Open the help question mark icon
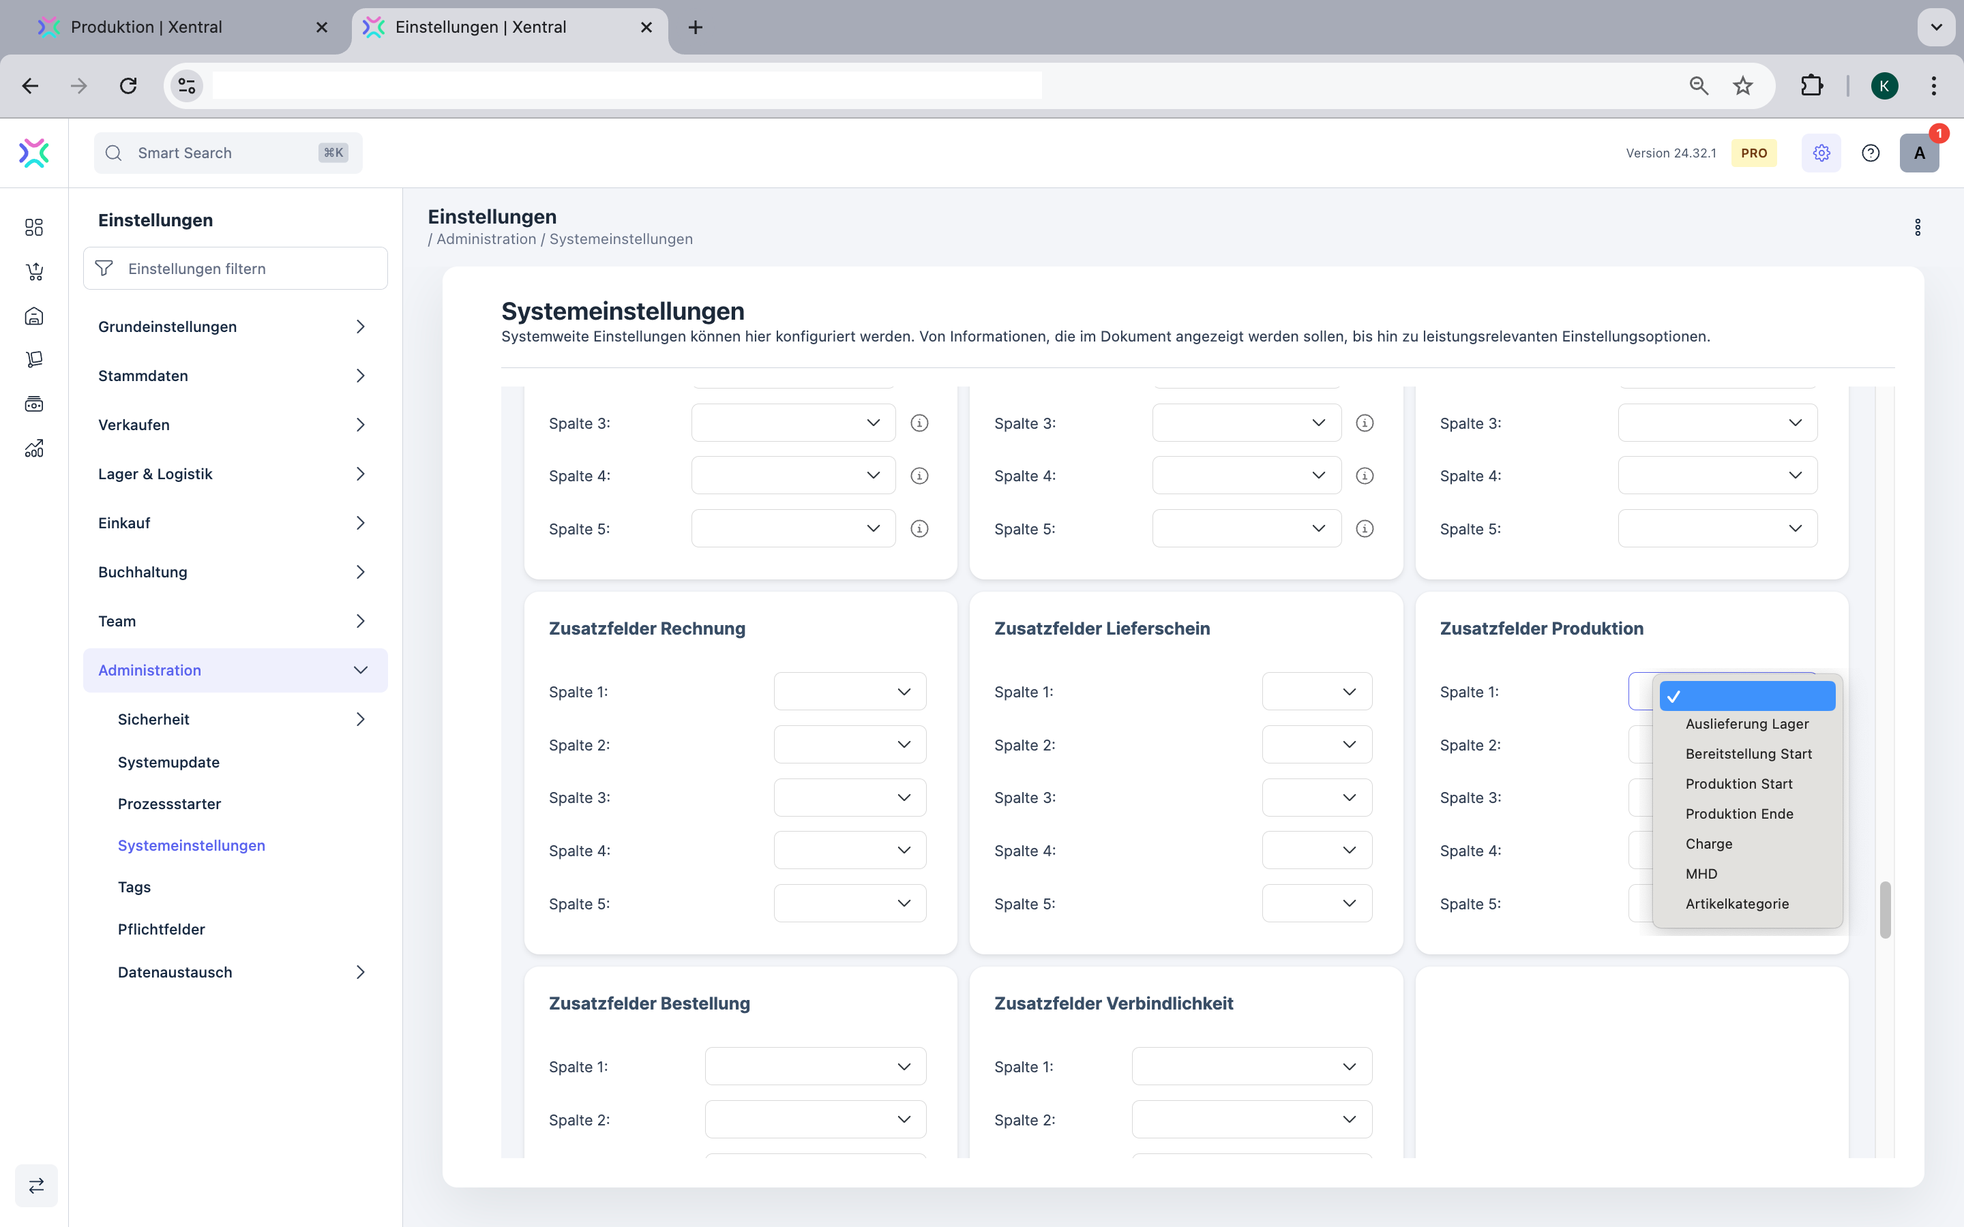This screenshot has height=1227, width=1964. click(x=1871, y=153)
